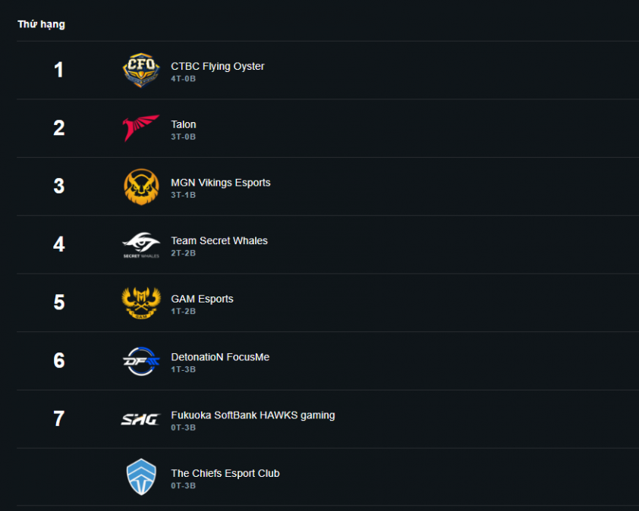Click Fukuoka SoftBank HAWKS gaming name
Screen dimensions: 639x511
(253, 415)
